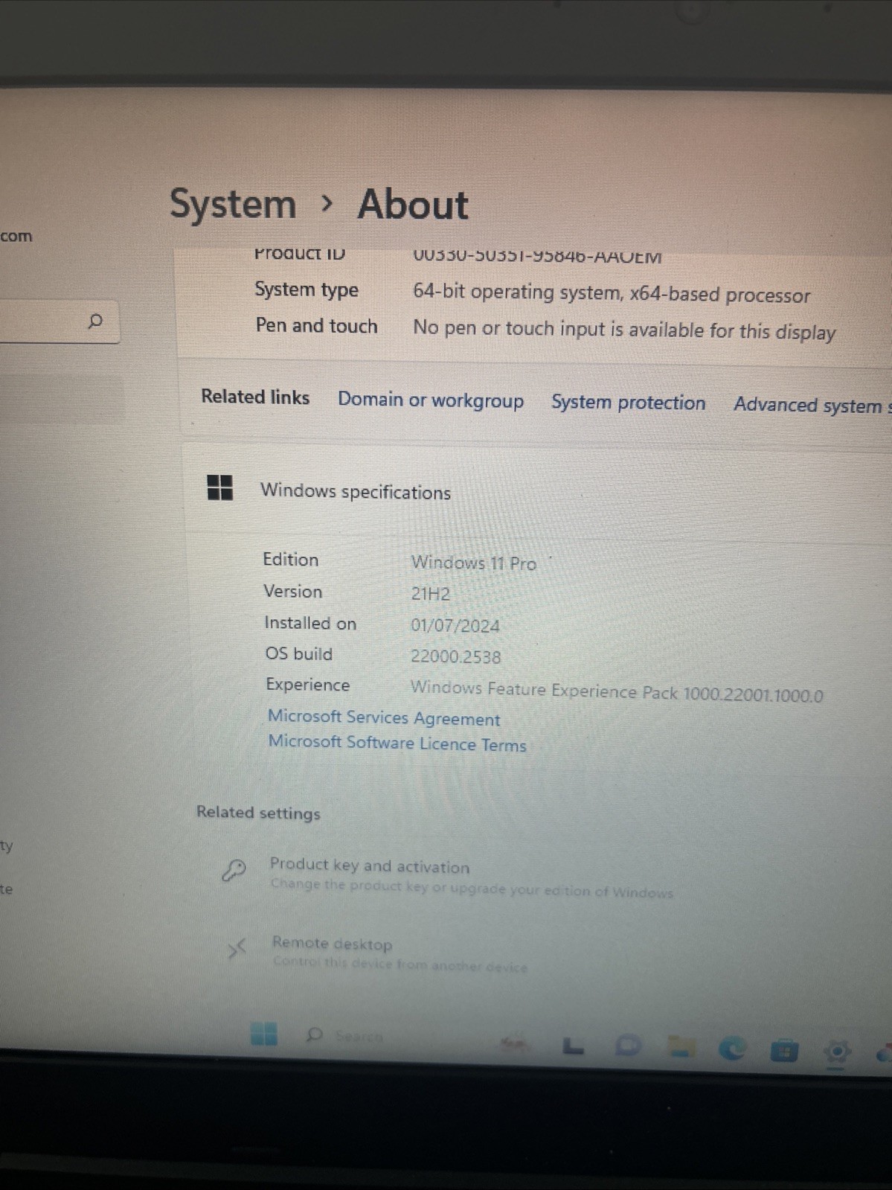The width and height of the screenshot is (892, 1190).
Task: Select the Installed on date '01/07/2024'
Action: 455,625
